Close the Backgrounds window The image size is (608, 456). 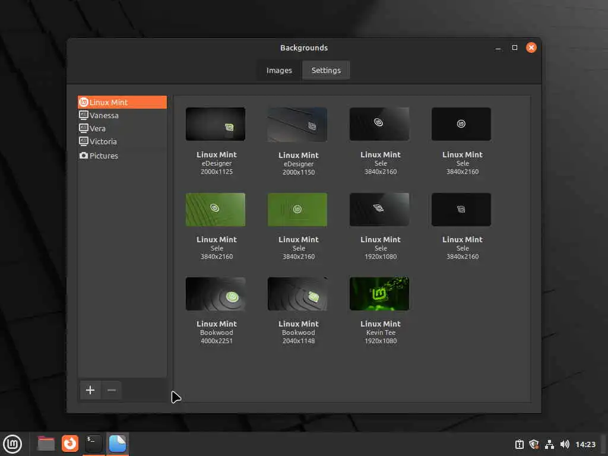(531, 47)
